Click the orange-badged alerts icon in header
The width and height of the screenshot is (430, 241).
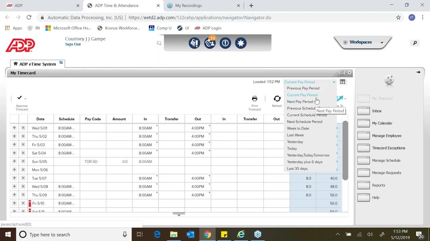pyautogui.click(x=210, y=43)
